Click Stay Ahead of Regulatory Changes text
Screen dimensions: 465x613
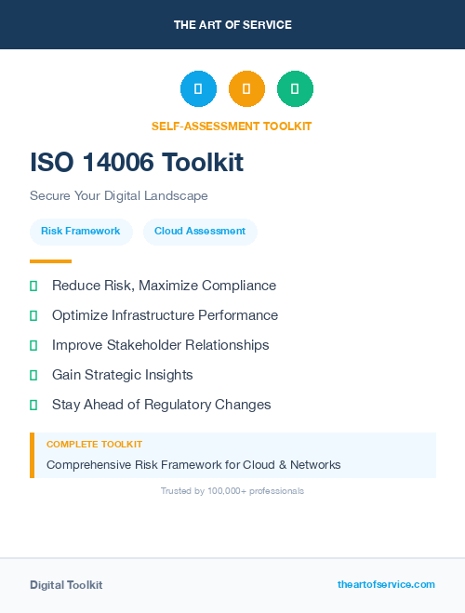point(162,405)
